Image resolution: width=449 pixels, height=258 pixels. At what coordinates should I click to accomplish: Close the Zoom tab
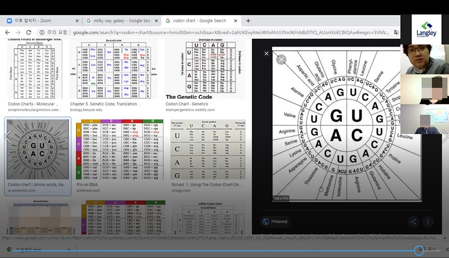point(77,21)
